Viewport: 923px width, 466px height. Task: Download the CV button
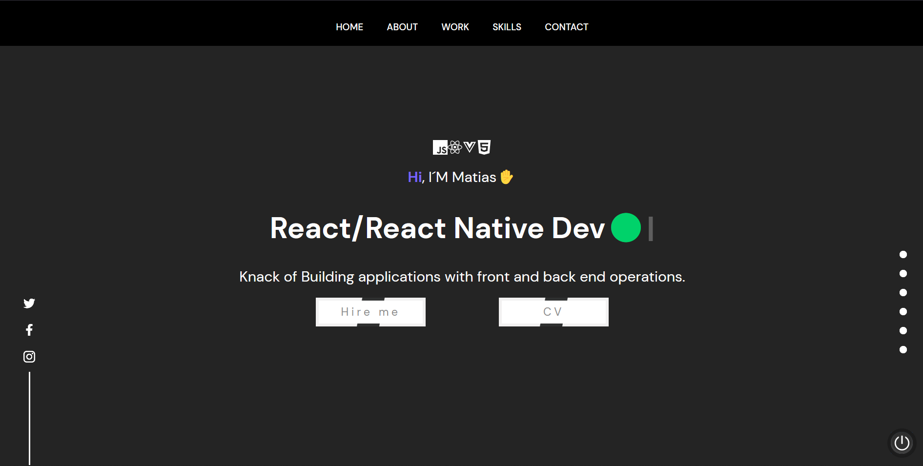point(554,312)
